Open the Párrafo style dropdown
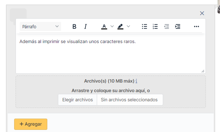This screenshot has height=132, width=220. pos(40,26)
